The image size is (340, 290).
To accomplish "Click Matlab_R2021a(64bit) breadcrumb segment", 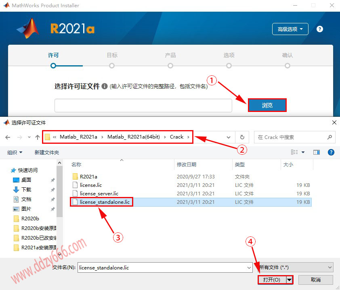I will click(x=134, y=137).
